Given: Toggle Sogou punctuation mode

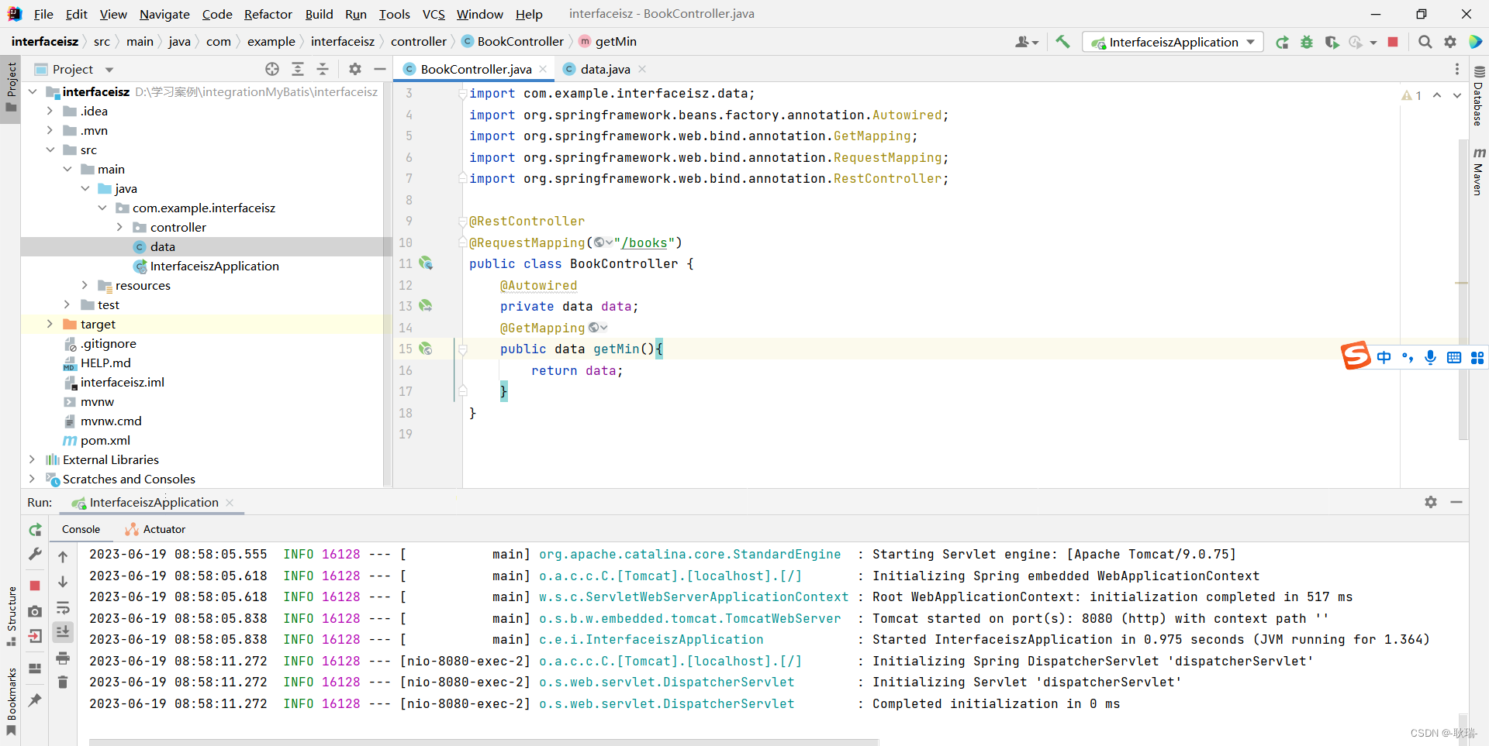Looking at the screenshot, I should tap(1408, 357).
